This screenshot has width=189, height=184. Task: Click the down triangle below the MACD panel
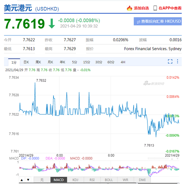click(28, 180)
